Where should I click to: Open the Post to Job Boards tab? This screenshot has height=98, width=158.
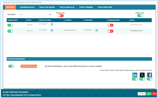47,7
